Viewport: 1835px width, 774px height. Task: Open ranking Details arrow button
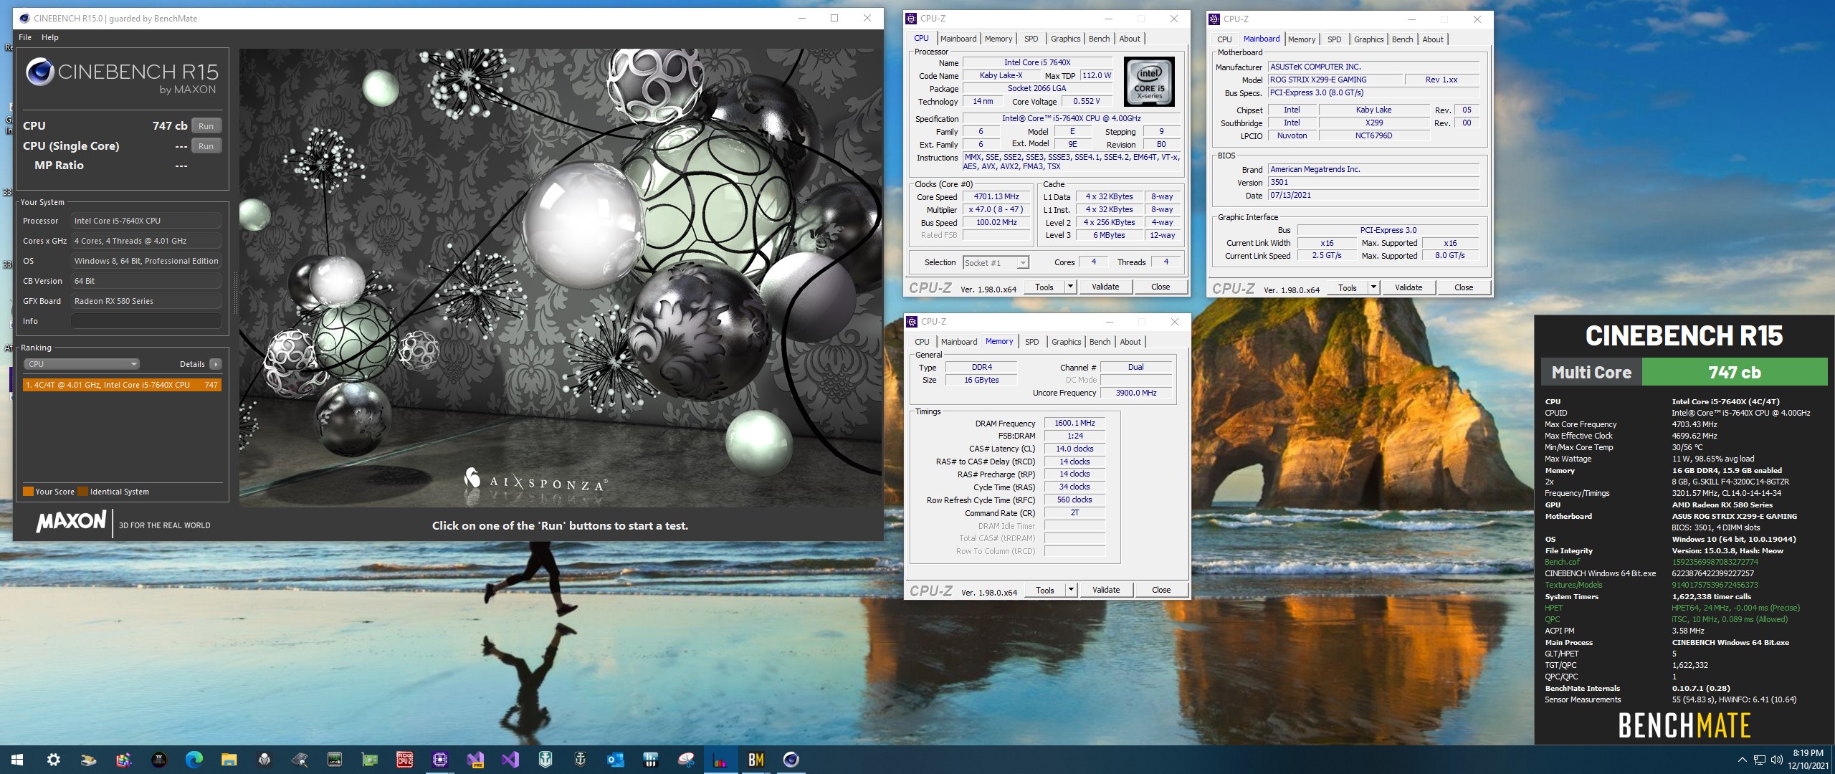(215, 364)
